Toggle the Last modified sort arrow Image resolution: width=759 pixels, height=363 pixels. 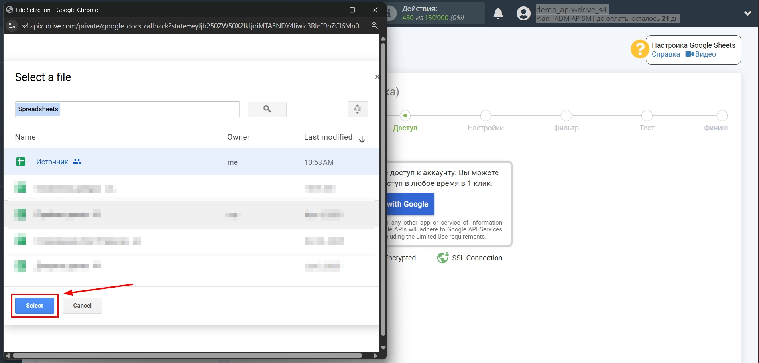[x=362, y=139]
